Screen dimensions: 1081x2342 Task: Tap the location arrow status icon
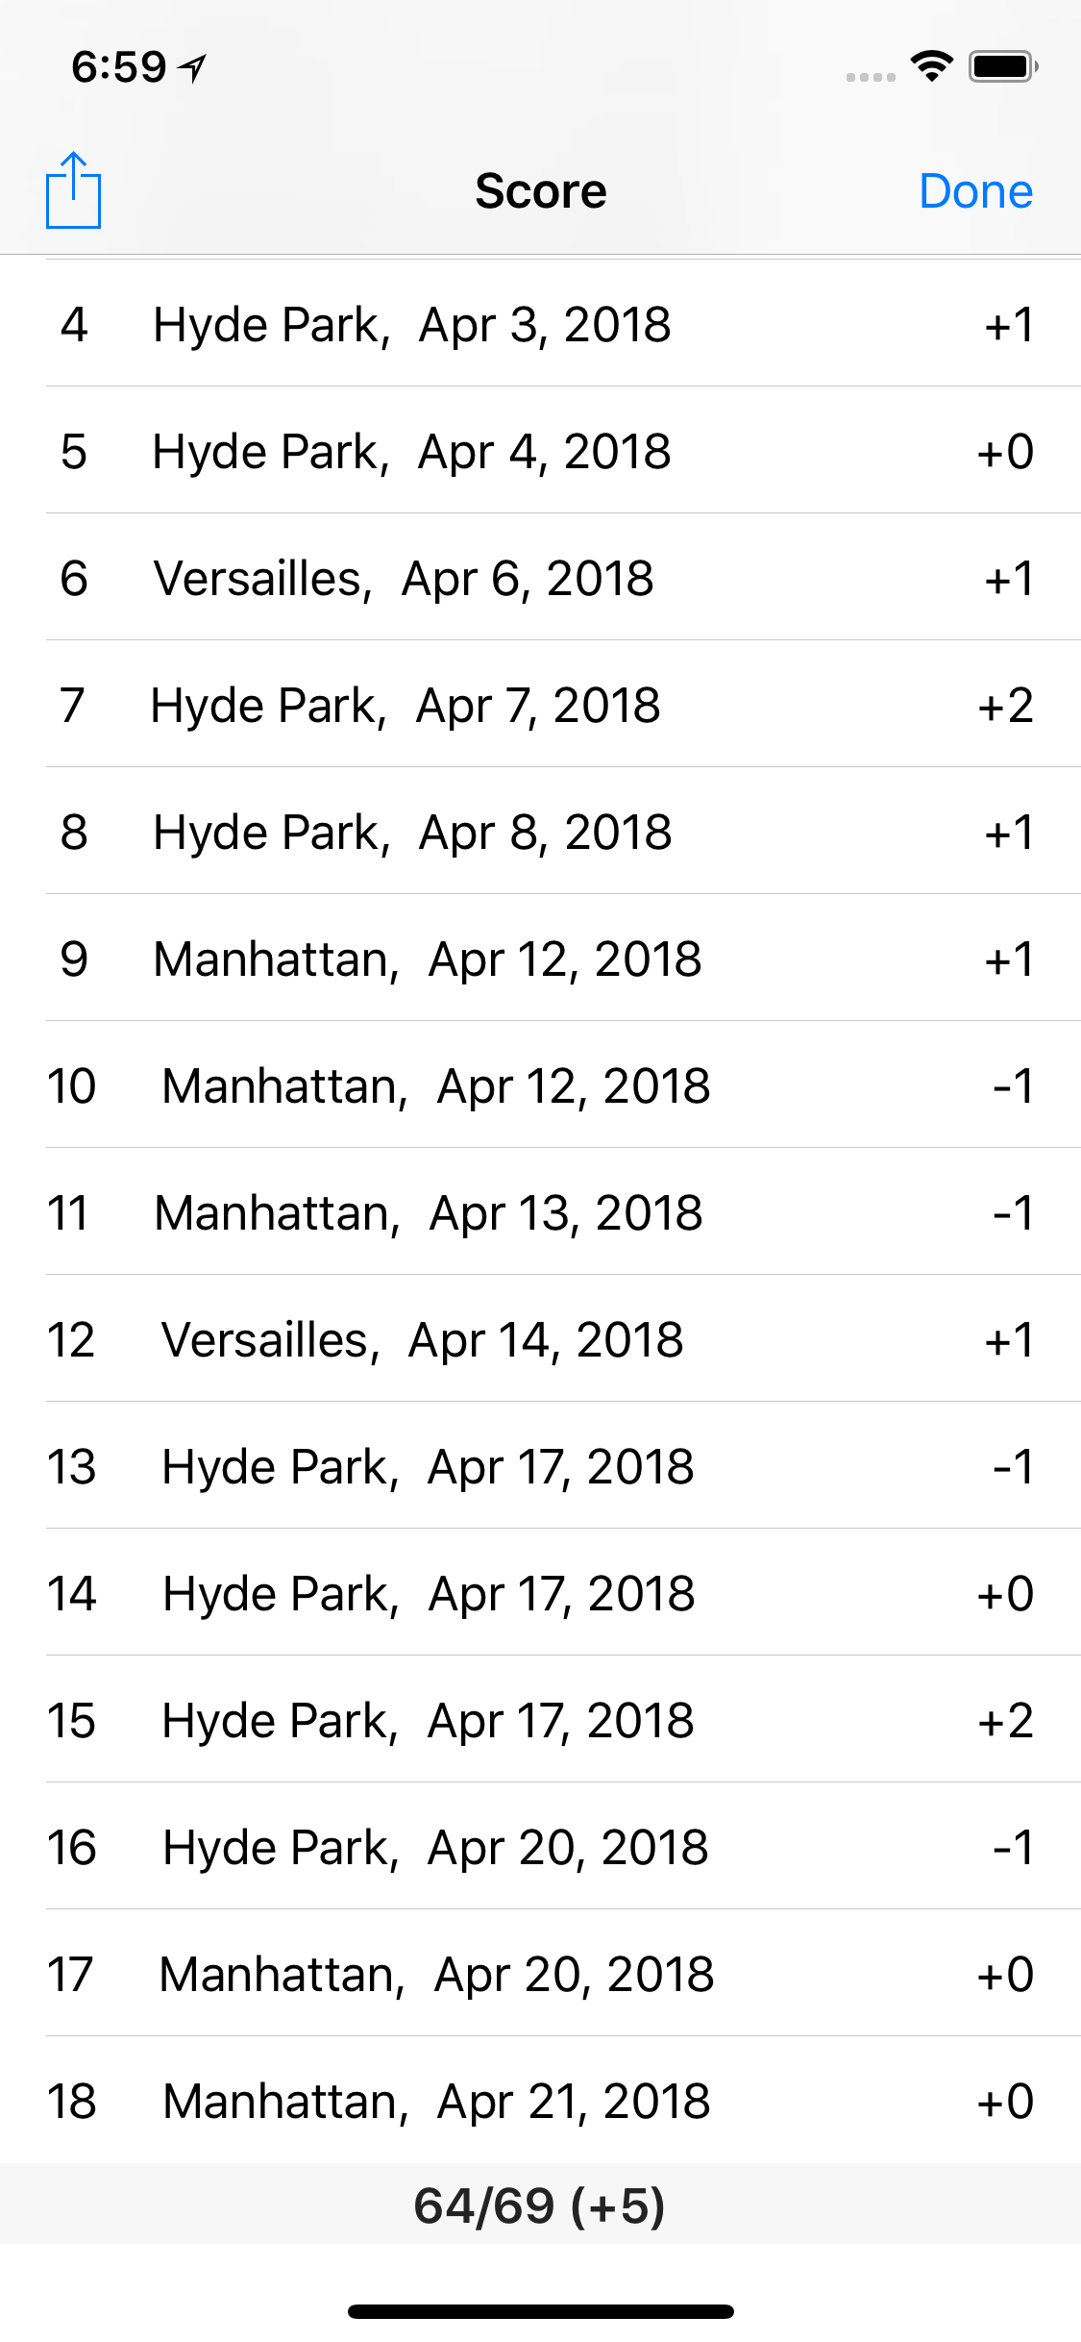pyautogui.click(x=194, y=67)
